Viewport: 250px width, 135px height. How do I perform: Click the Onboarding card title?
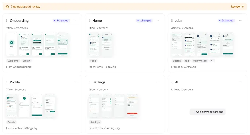click(19, 20)
